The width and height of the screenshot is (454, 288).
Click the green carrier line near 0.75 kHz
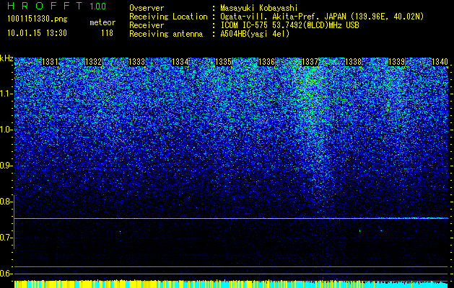[x=231, y=218]
